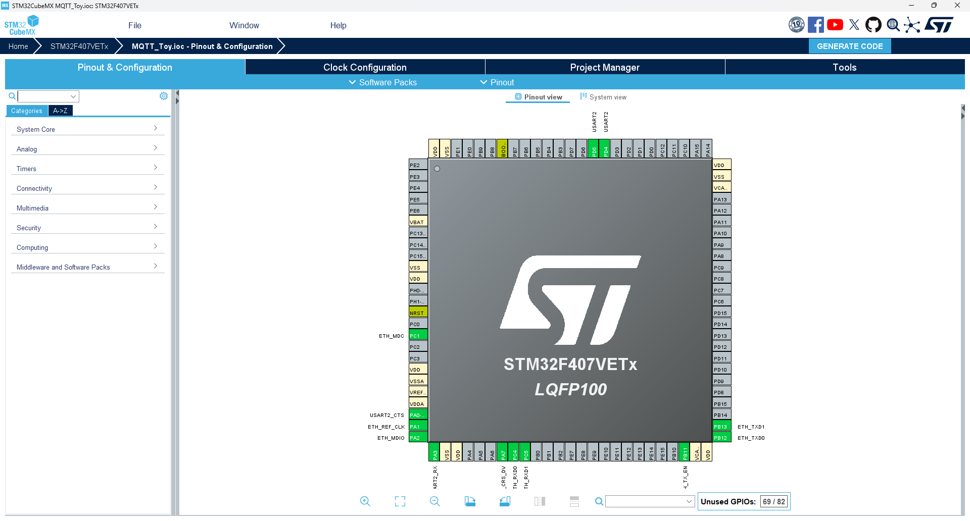
Task: Open the X social media icon
Action: coord(854,25)
